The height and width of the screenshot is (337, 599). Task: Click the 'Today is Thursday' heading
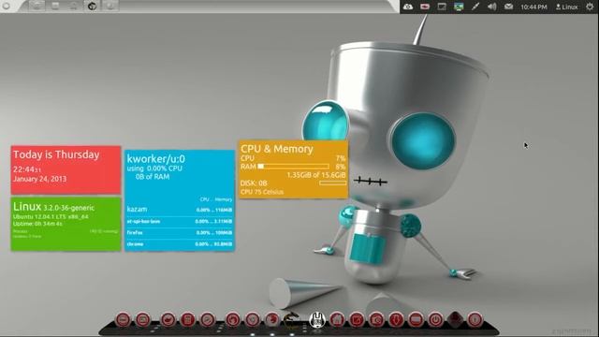(x=56, y=154)
